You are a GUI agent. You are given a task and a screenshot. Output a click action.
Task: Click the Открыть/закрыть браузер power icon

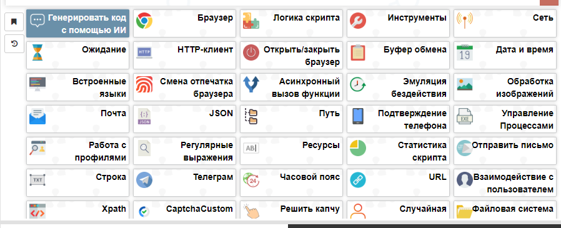(x=251, y=52)
